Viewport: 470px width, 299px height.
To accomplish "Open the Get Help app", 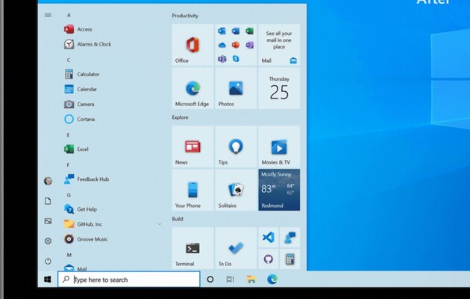I will pyautogui.click(x=113, y=209).
